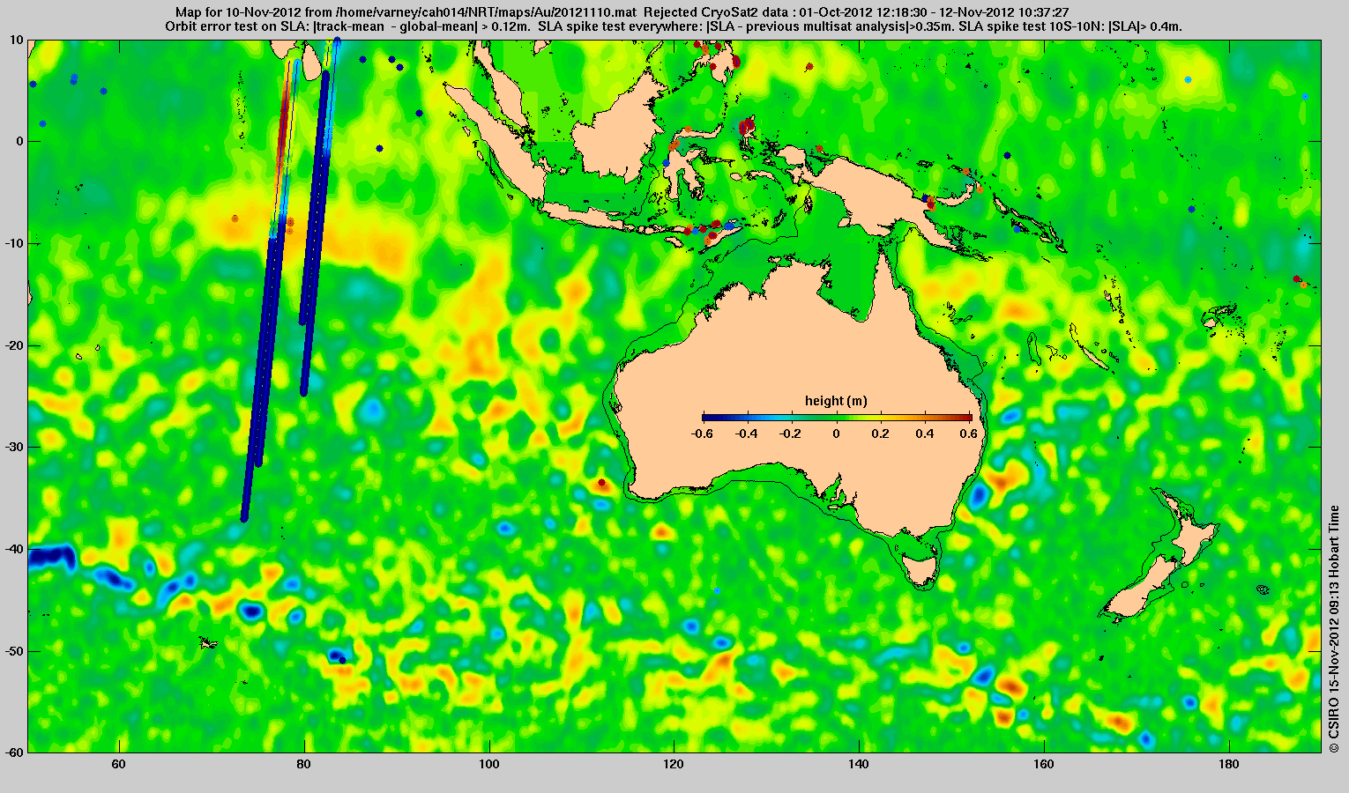The height and width of the screenshot is (793, 1349).
Task: Click the longitude axis label "180"
Action: pos(1229,764)
